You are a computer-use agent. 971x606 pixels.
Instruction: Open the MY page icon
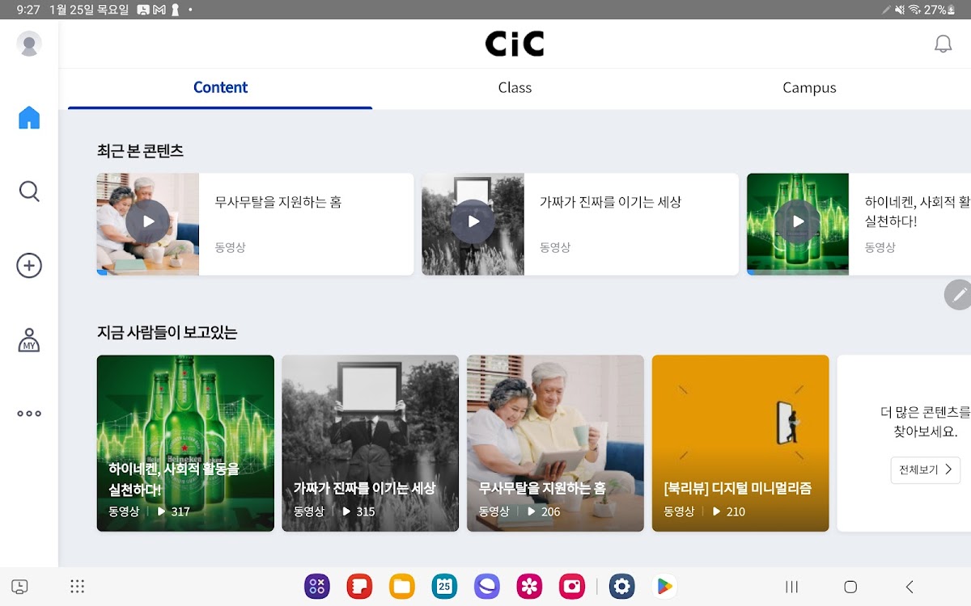pyautogui.click(x=29, y=340)
